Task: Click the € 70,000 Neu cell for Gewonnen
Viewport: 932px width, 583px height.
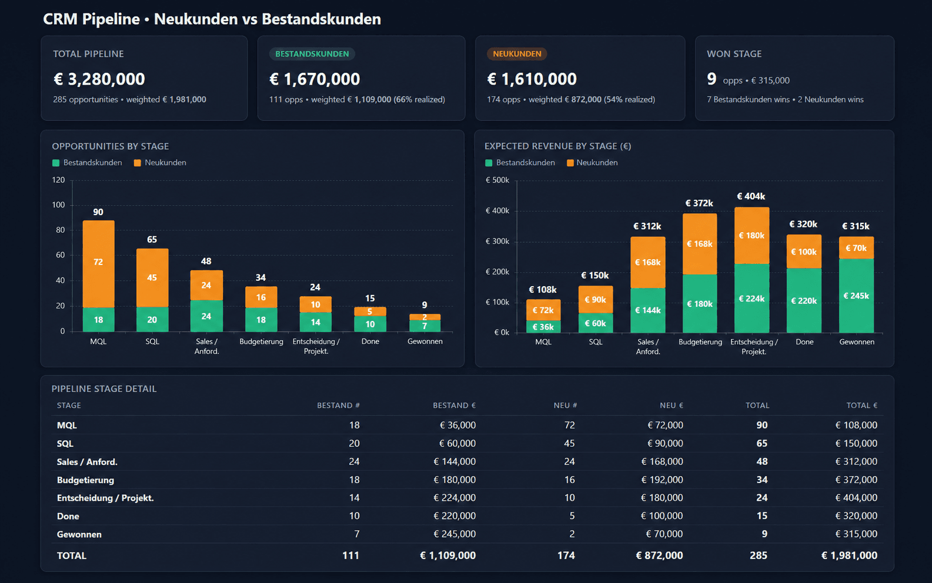Action: click(664, 534)
